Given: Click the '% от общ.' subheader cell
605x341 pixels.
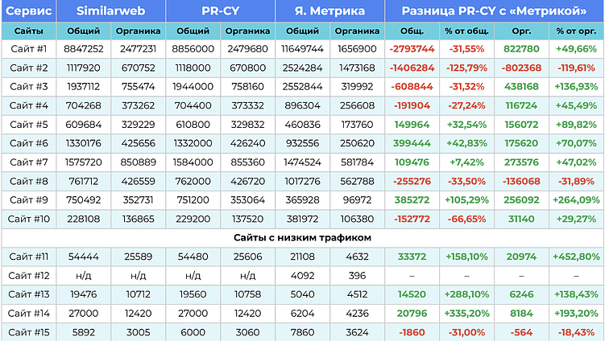Looking at the screenshot, I should [x=467, y=31].
